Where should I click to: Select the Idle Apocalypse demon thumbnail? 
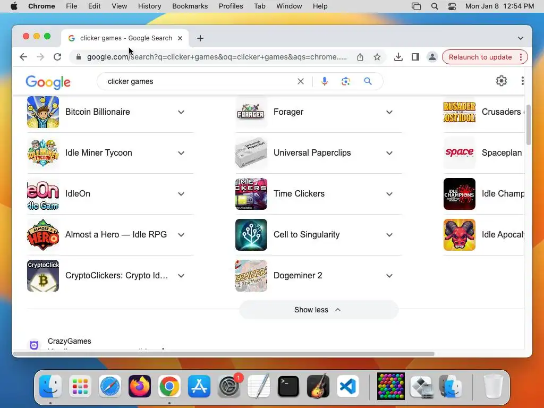460,235
